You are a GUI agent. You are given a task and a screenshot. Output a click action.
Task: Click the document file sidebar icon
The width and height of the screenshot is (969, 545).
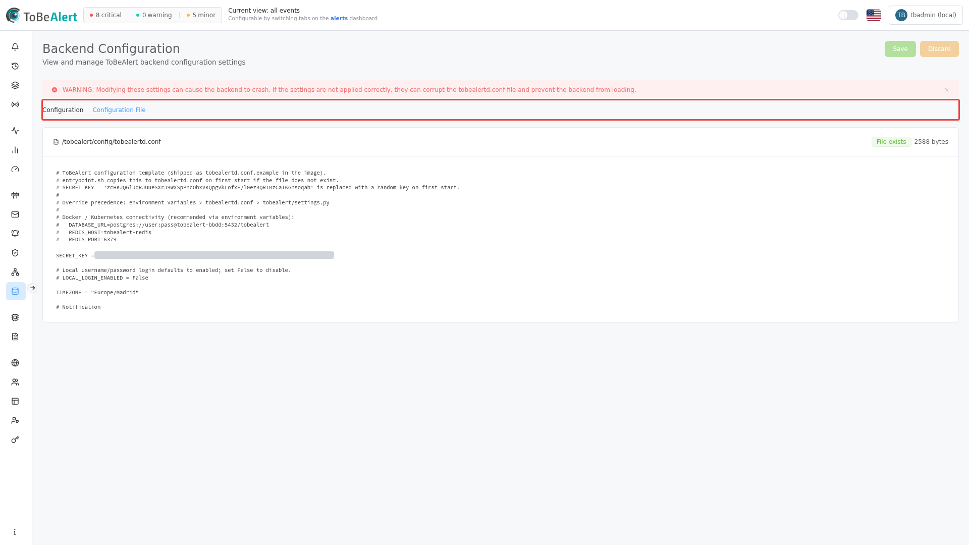click(x=15, y=337)
